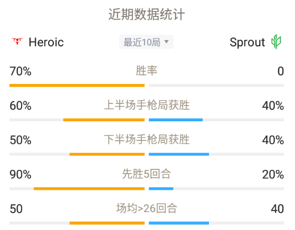Click Sprout's short blue 20% bar

pyautogui.click(x=161, y=189)
